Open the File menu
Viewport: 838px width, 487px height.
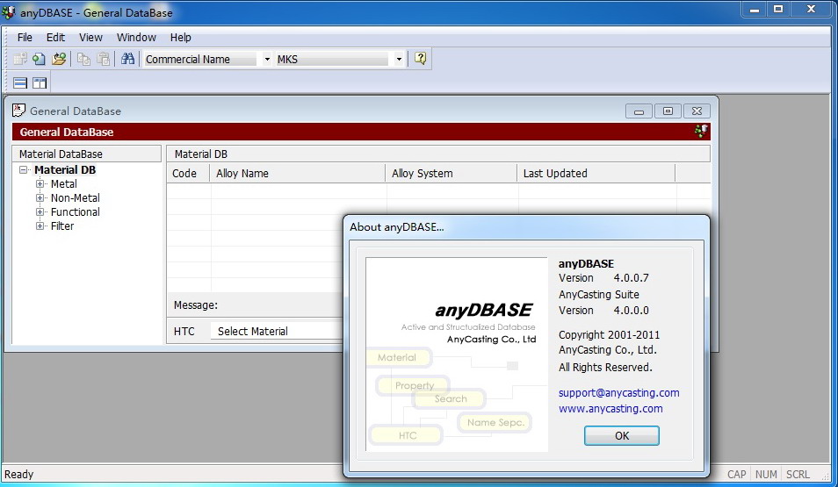(25, 38)
